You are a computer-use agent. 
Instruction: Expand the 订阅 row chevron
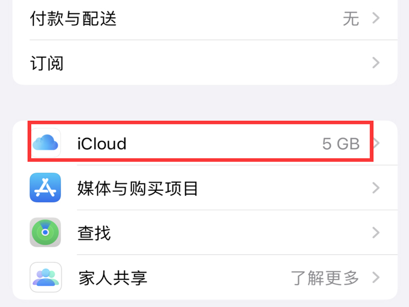[376, 63]
